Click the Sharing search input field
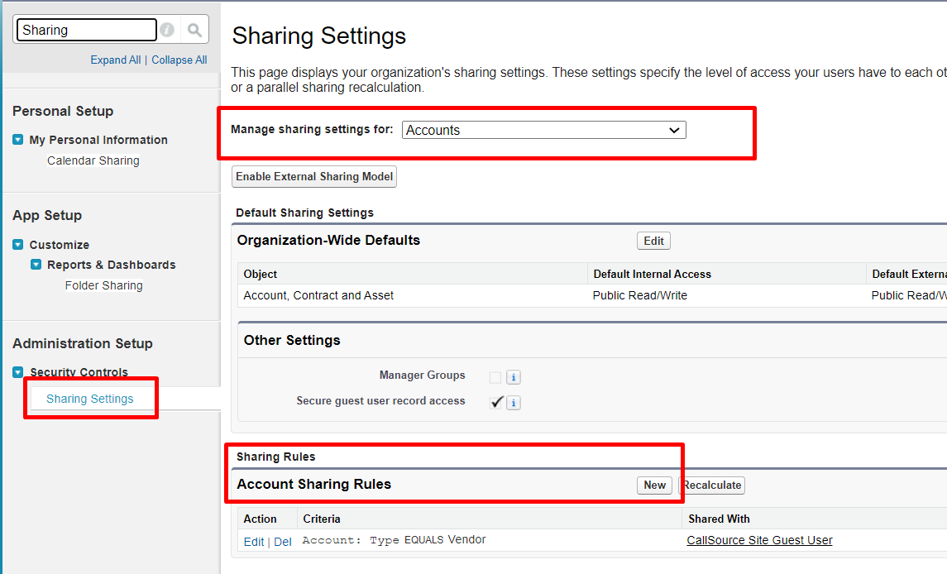Viewport: 947px width, 574px height. click(87, 30)
